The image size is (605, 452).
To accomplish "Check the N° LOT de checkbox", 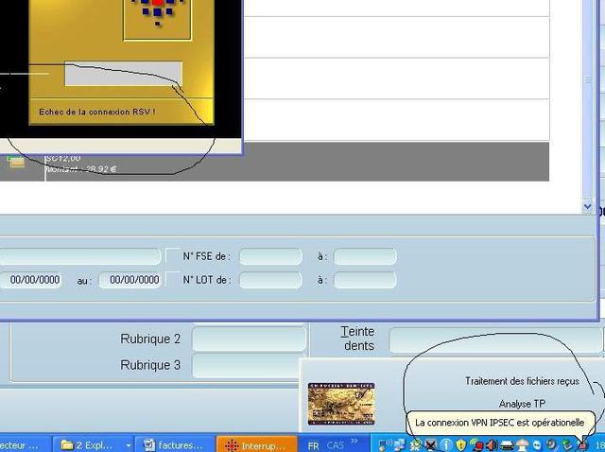I will (x=172, y=279).
